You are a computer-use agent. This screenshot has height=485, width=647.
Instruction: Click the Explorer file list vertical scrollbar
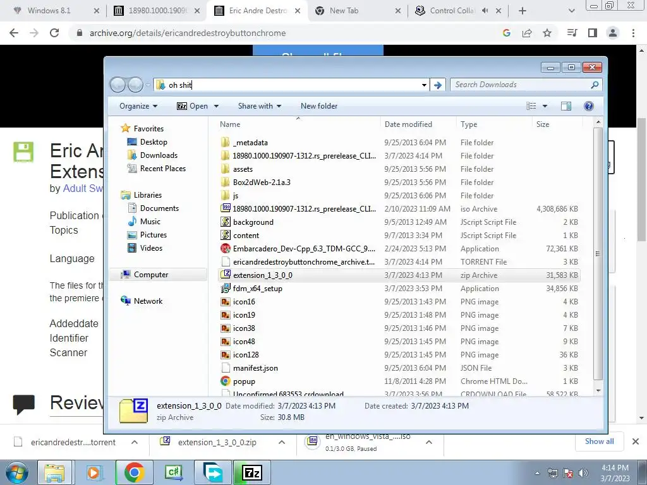[598, 254]
